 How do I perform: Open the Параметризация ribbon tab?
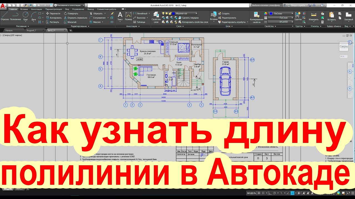(x=54, y=9)
